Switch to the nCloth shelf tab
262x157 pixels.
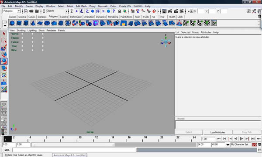172,17
